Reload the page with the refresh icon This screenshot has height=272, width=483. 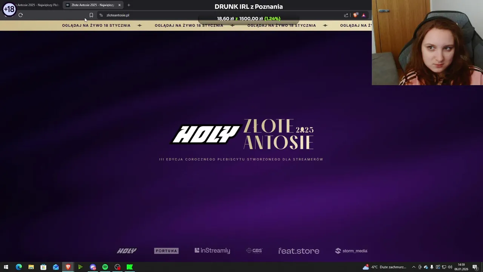coord(20,15)
